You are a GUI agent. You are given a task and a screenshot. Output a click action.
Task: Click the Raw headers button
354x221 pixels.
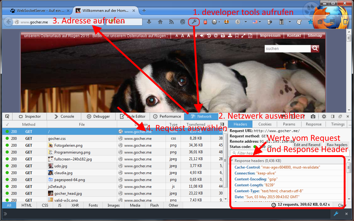pyautogui.click(x=337, y=145)
